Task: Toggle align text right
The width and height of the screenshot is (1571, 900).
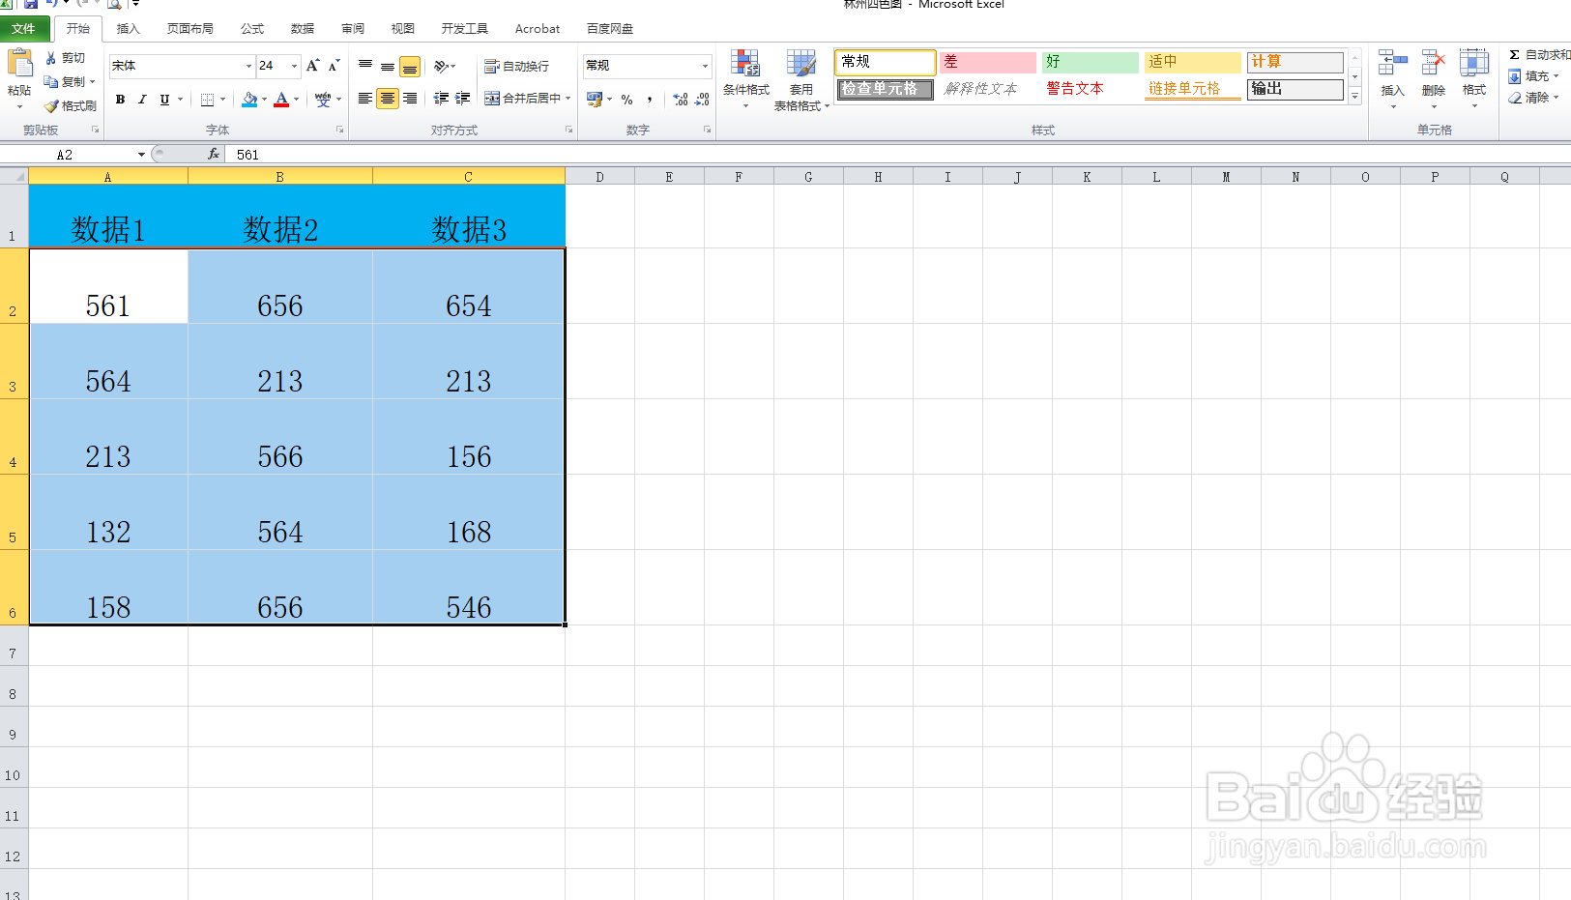Action: coord(410,99)
